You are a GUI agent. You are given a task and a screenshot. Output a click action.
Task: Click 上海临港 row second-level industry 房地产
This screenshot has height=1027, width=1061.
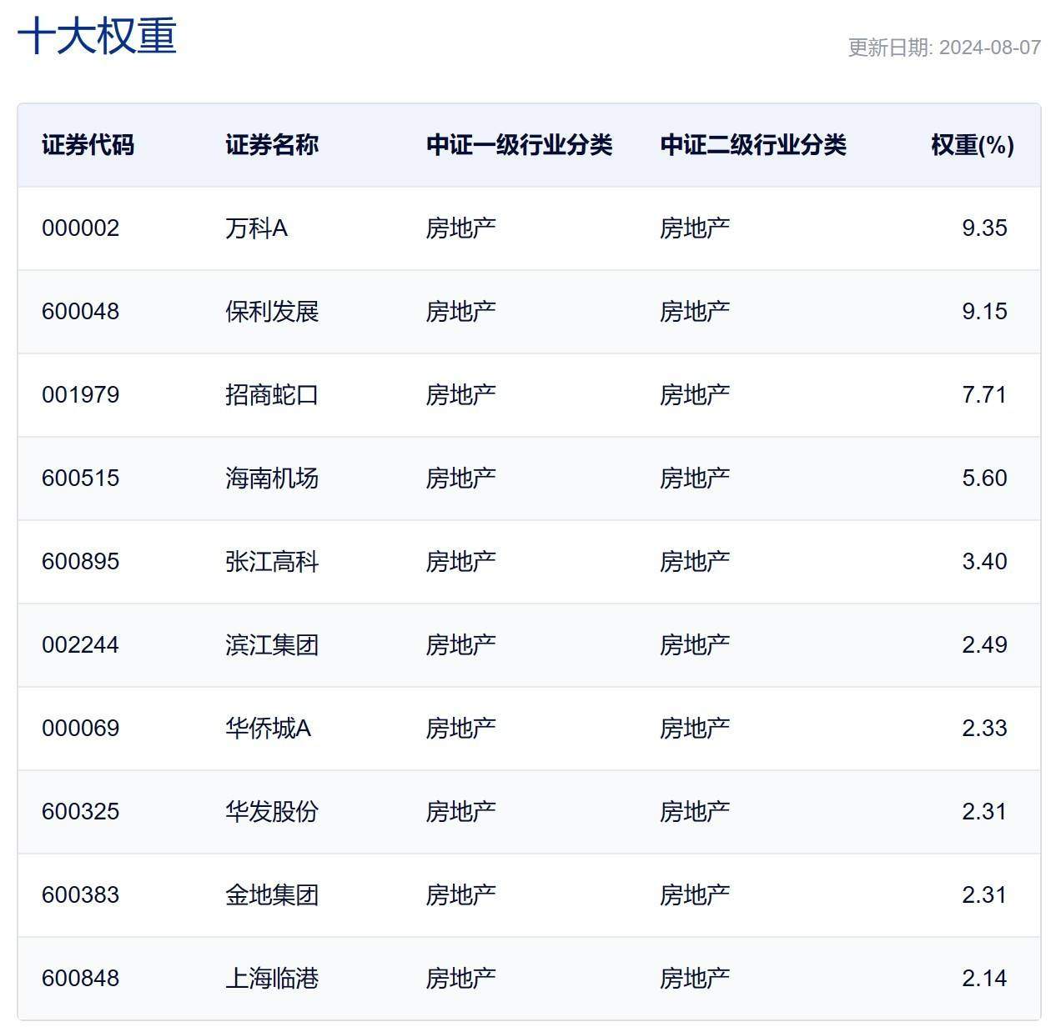pos(695,979)
